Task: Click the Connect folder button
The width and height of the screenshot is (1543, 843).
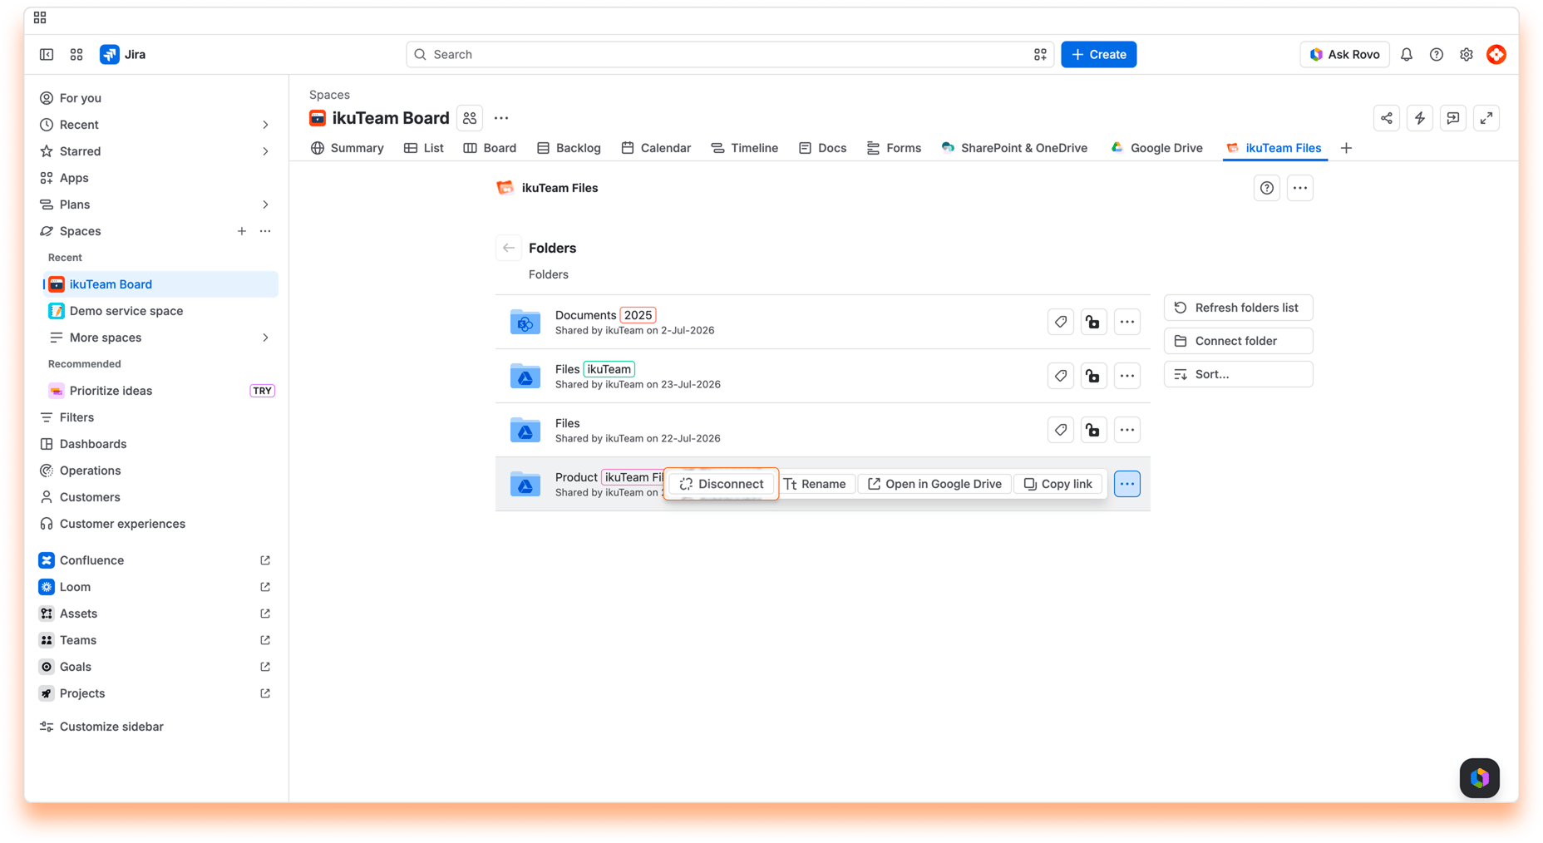Action: [x=1239, y=341]
